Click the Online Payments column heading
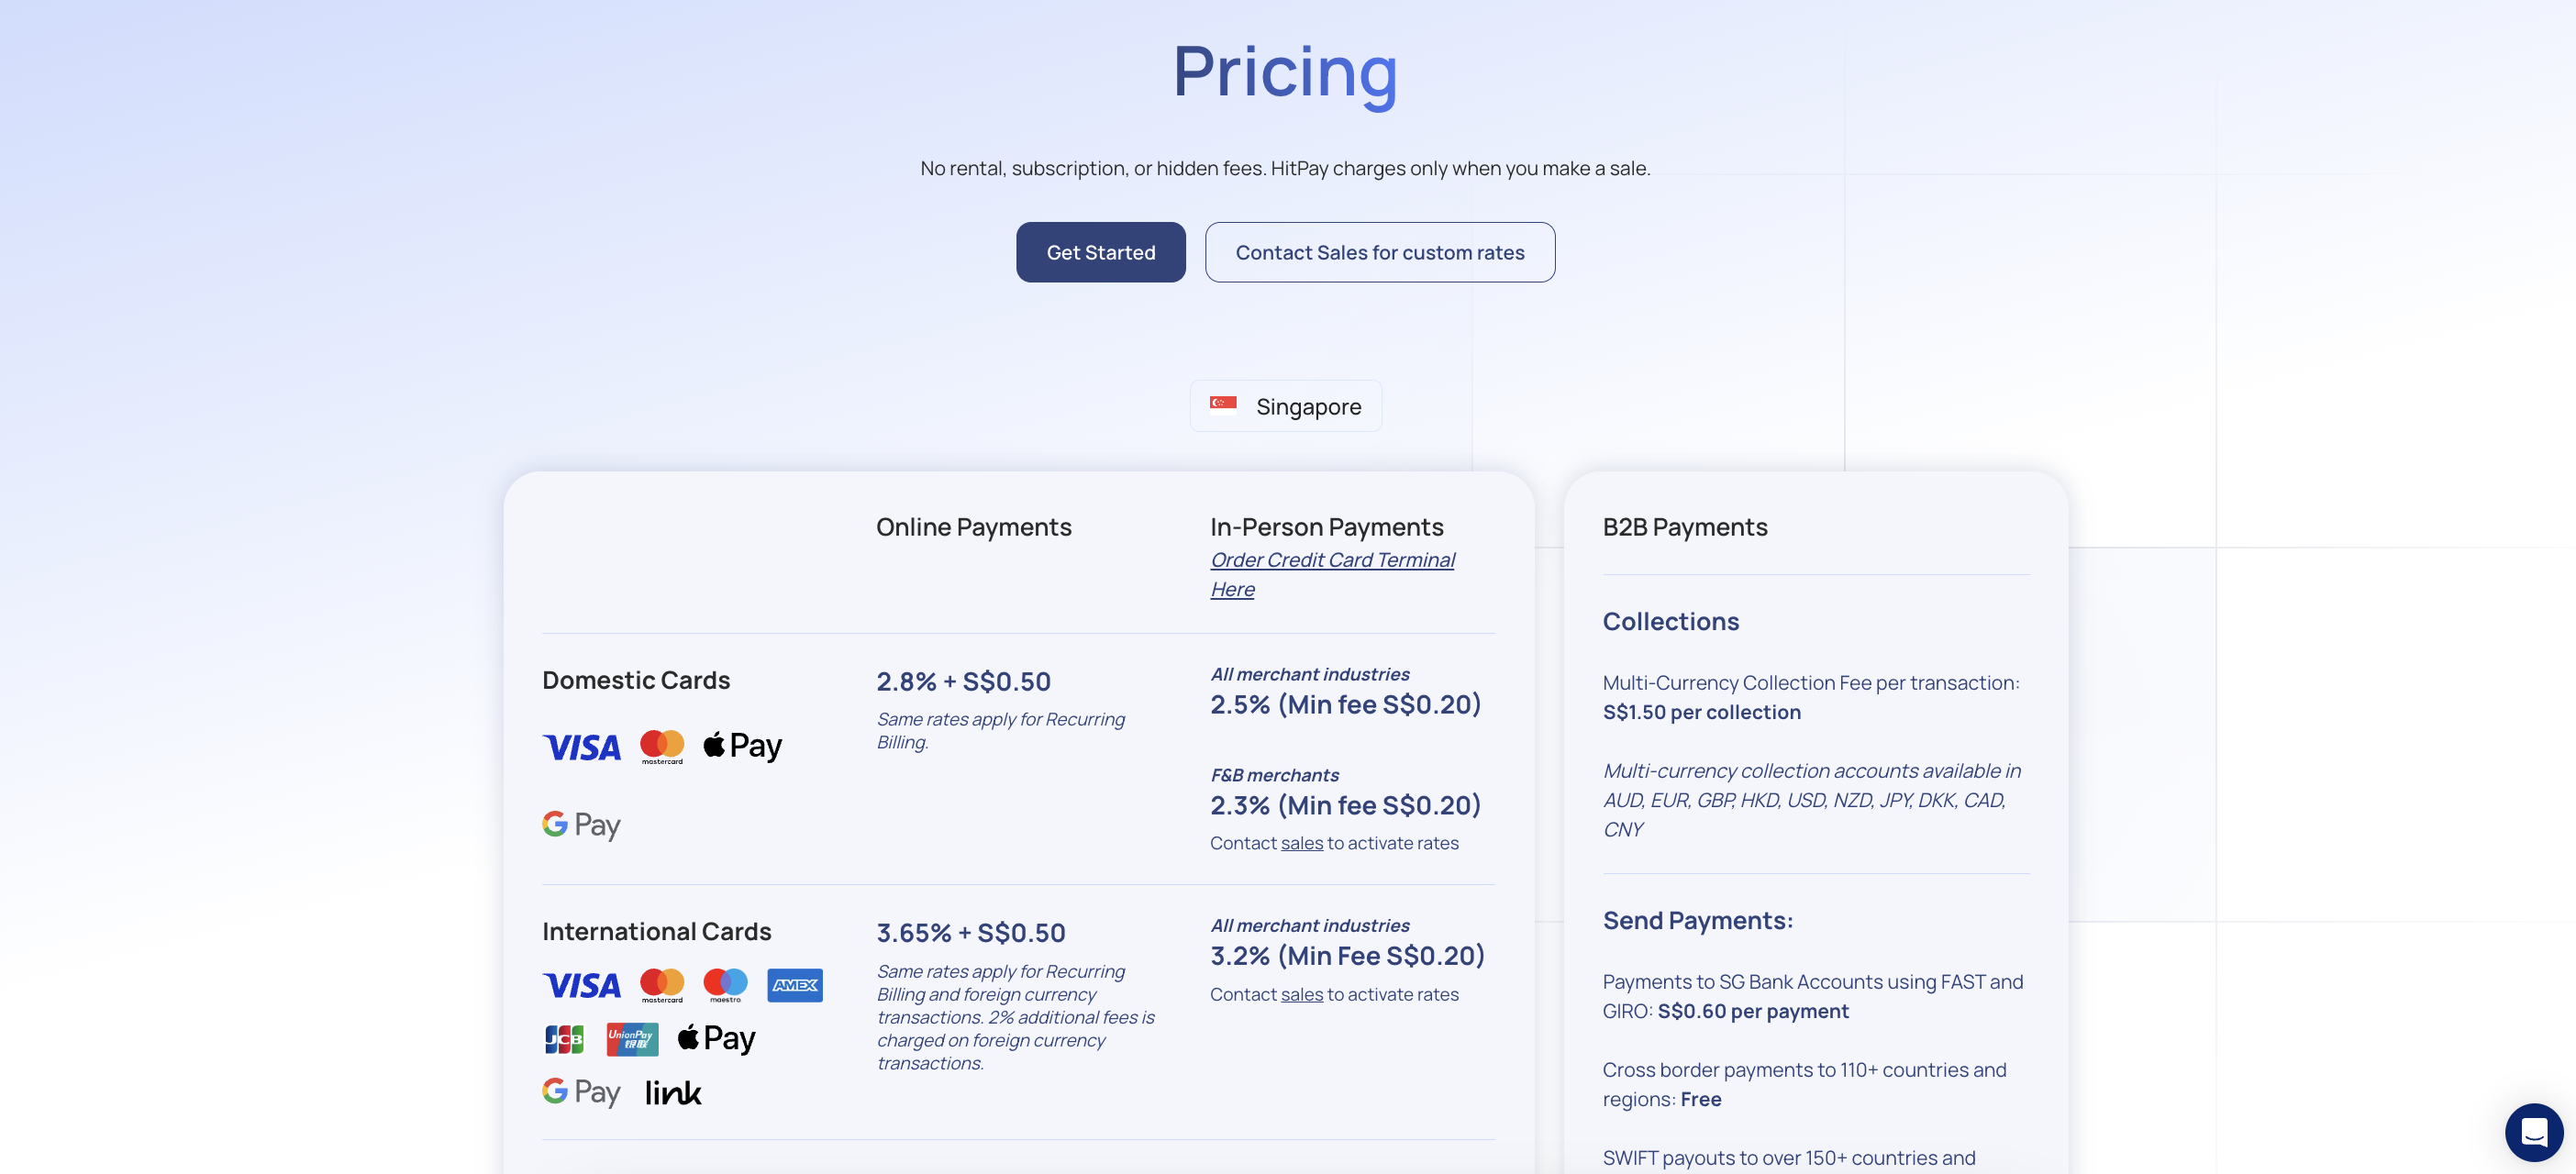This screenshot has height=1174, width=2576. (973, 527)
